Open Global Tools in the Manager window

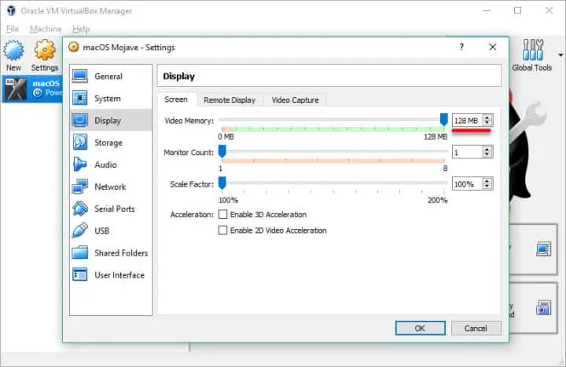coord(532,55)
